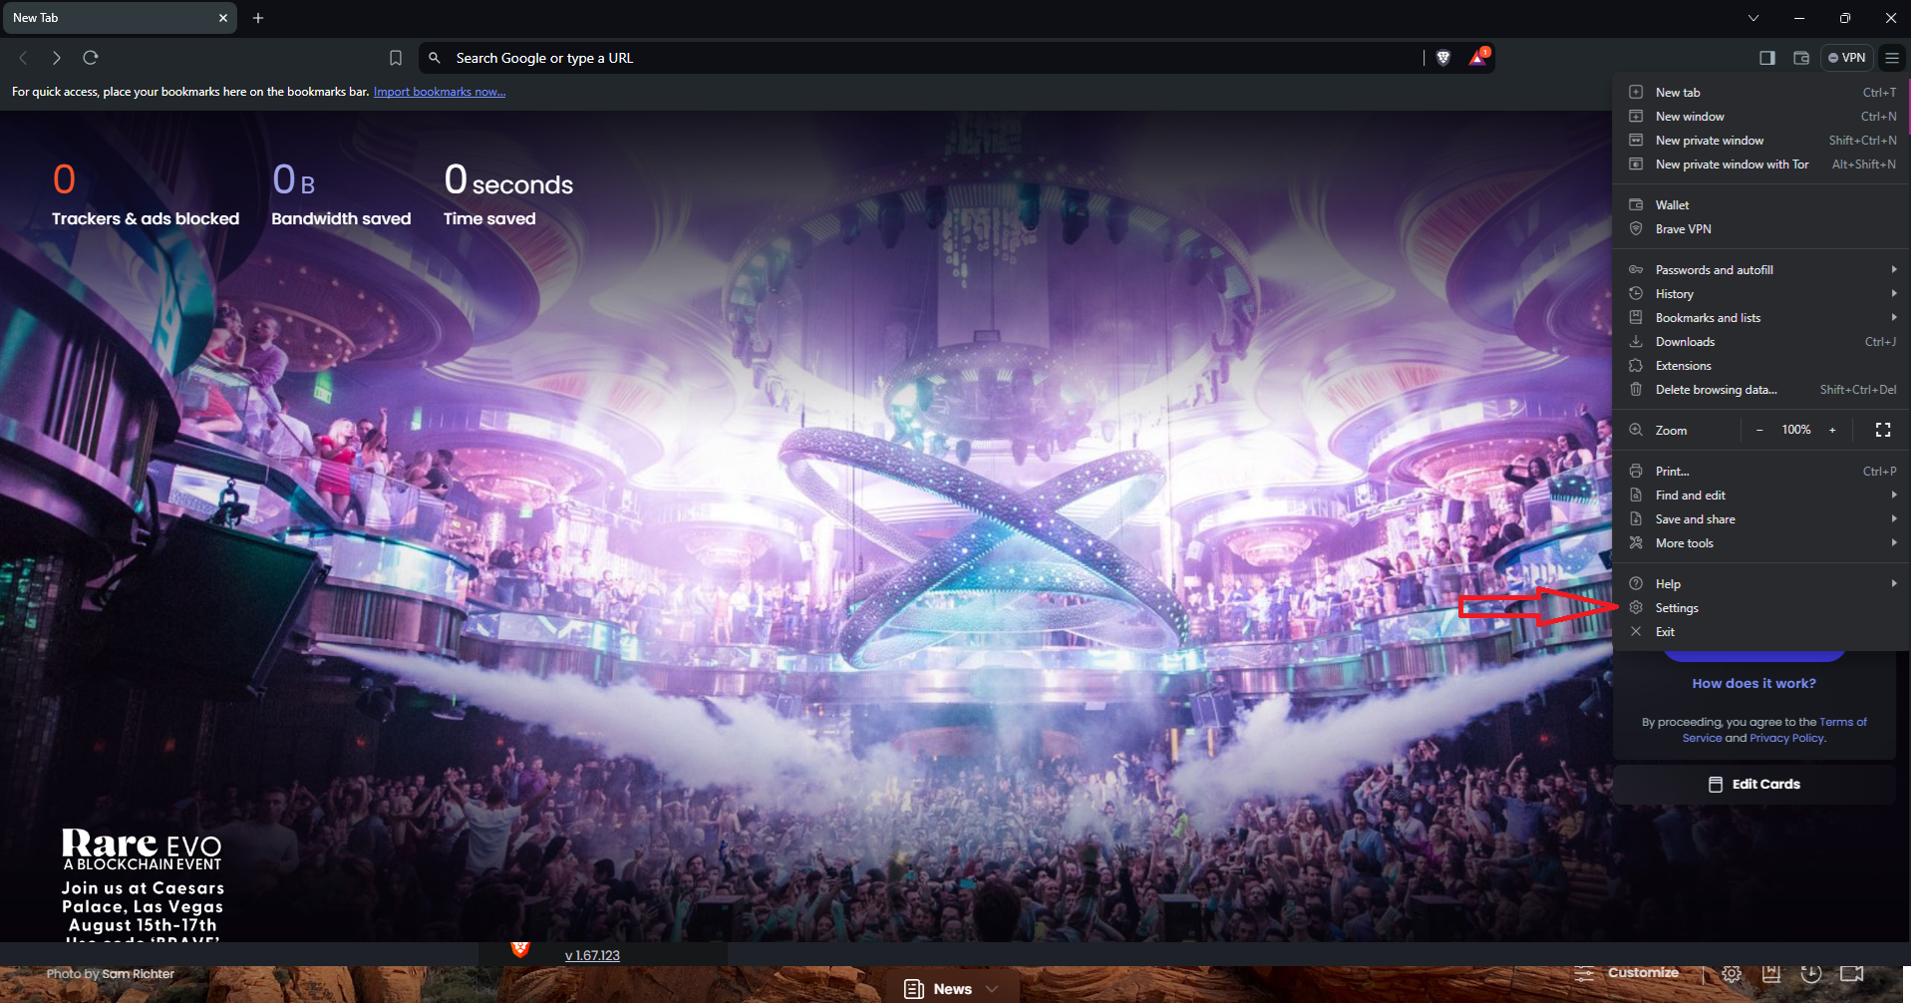Click the Brave Shields lion icon
This screenshot has height=1003, width=1911.
click(1442, 58)
